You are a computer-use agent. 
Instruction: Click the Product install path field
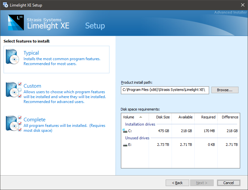[165, 90]
